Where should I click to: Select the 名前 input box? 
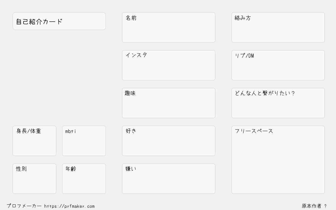point(169,27)
